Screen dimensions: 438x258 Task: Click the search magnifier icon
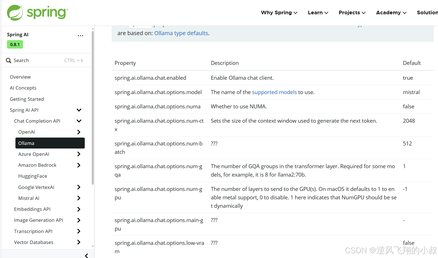(9, 60)
